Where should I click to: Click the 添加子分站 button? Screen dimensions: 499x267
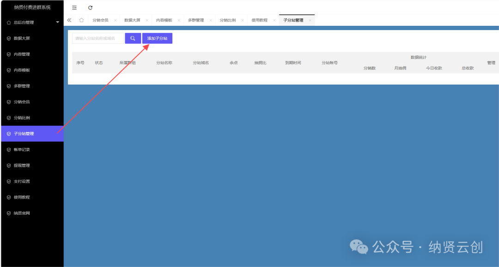pos(157,38)
